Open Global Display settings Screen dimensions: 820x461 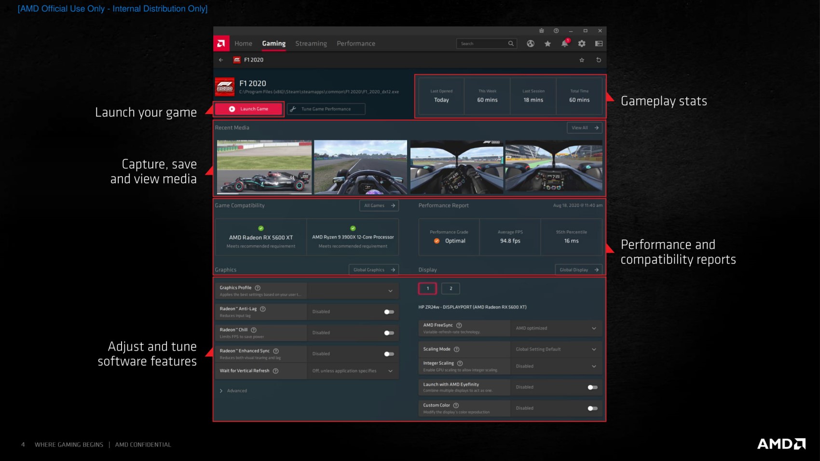(x=579, y=270)
